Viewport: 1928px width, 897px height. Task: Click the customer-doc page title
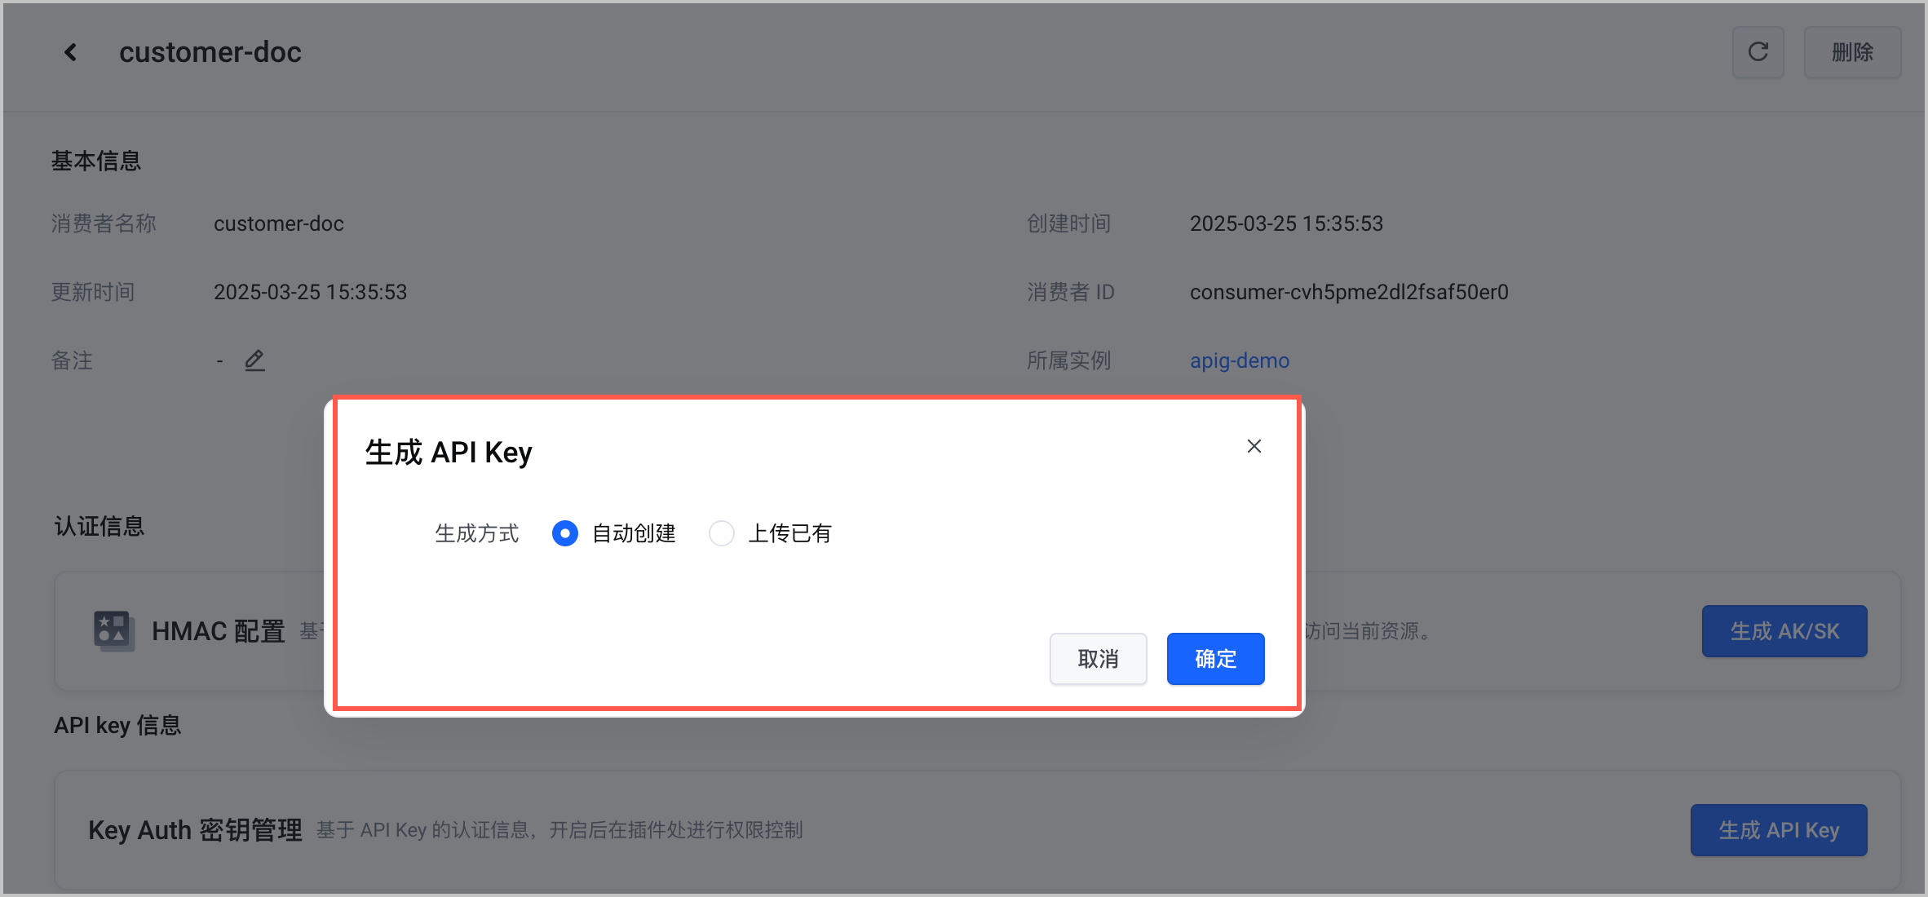[x=210, y=52]
